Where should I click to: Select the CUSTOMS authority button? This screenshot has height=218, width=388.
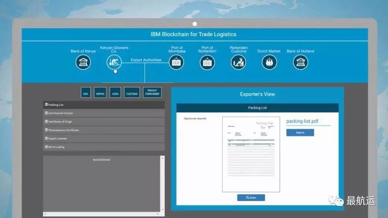(132, 92)
